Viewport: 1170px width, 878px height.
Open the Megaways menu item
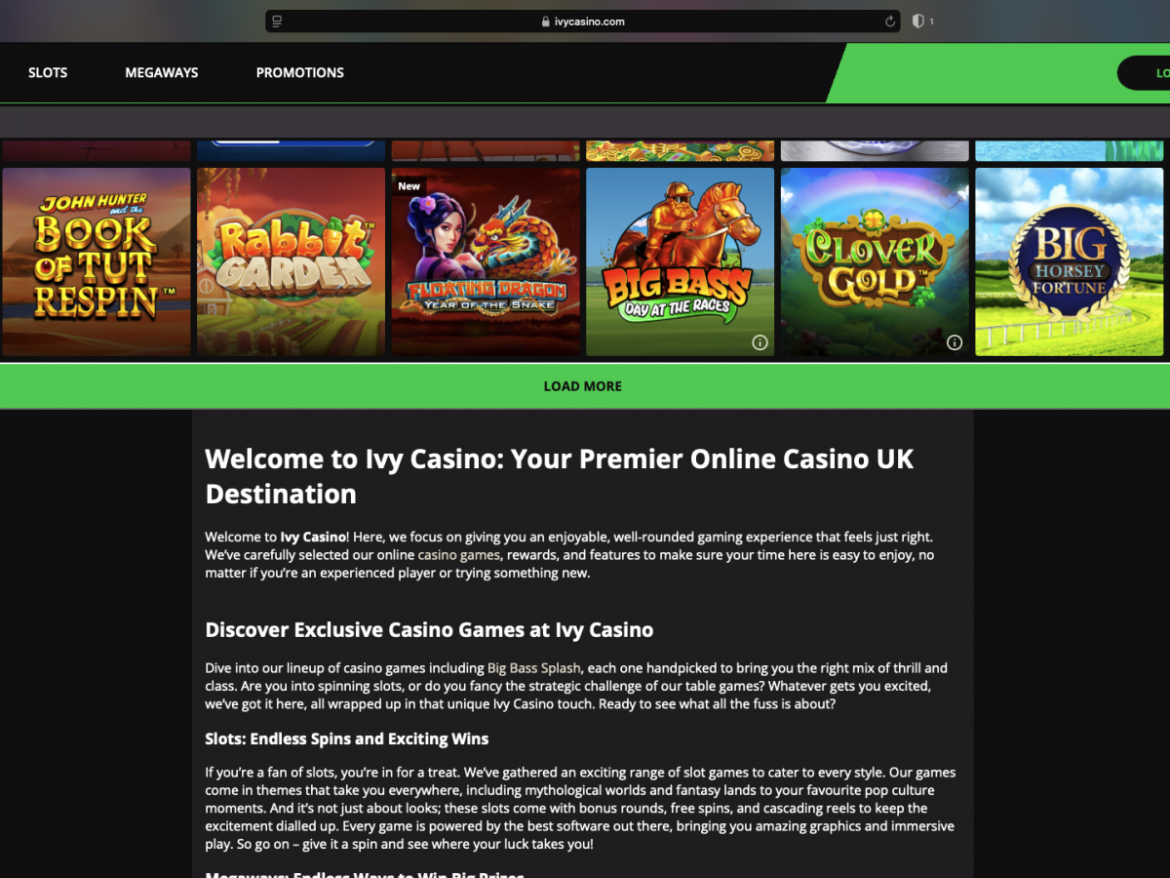pos(162,72)
